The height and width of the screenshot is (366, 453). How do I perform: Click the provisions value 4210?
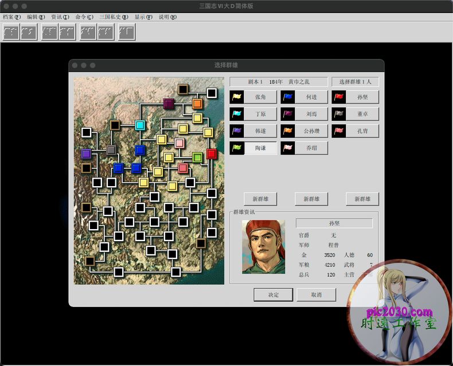tap(329, 265)
